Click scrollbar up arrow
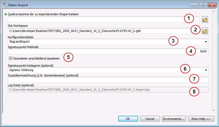 (x=214, y=11)
